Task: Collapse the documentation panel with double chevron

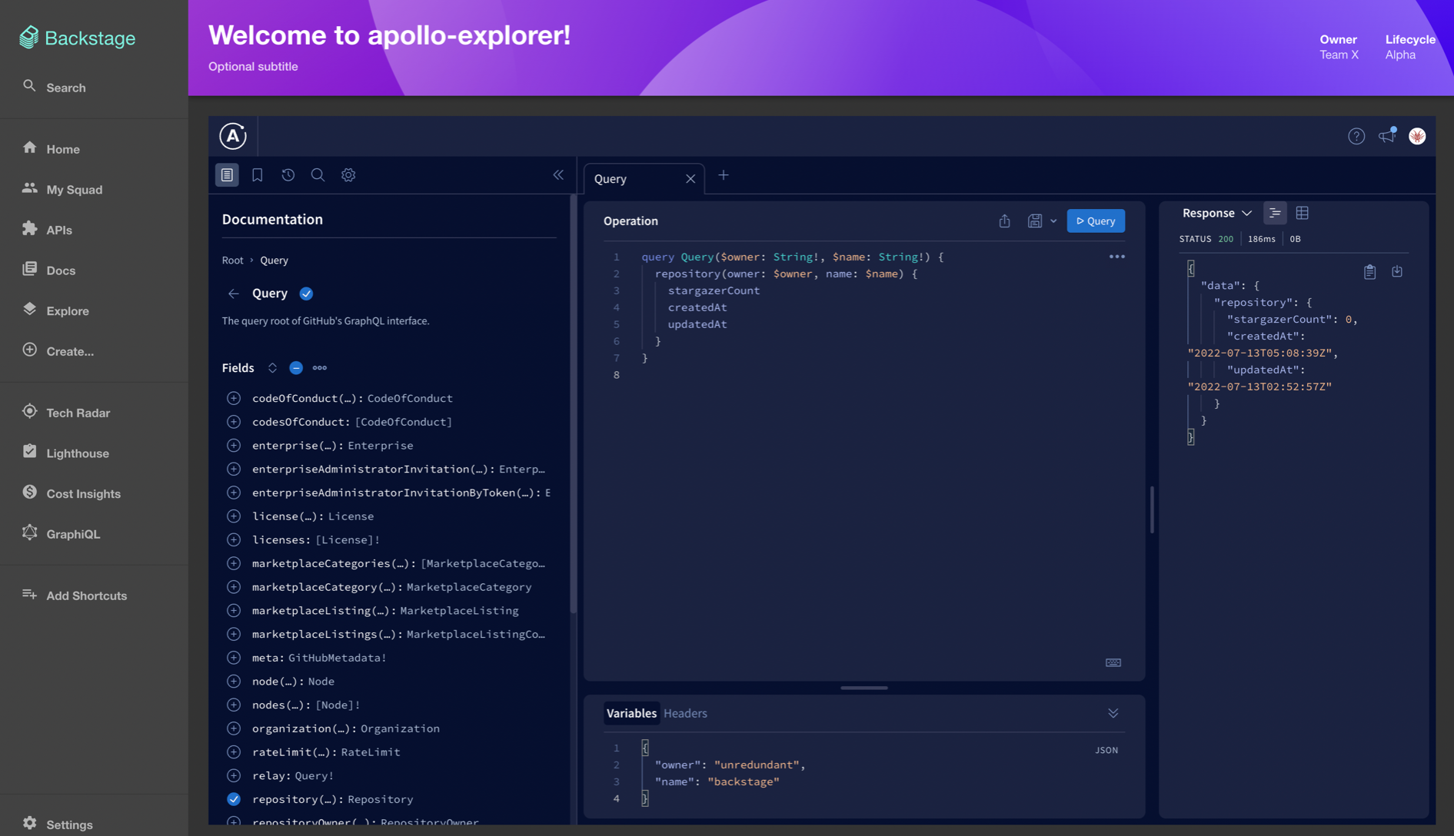Action: click(x=558, y=175)
